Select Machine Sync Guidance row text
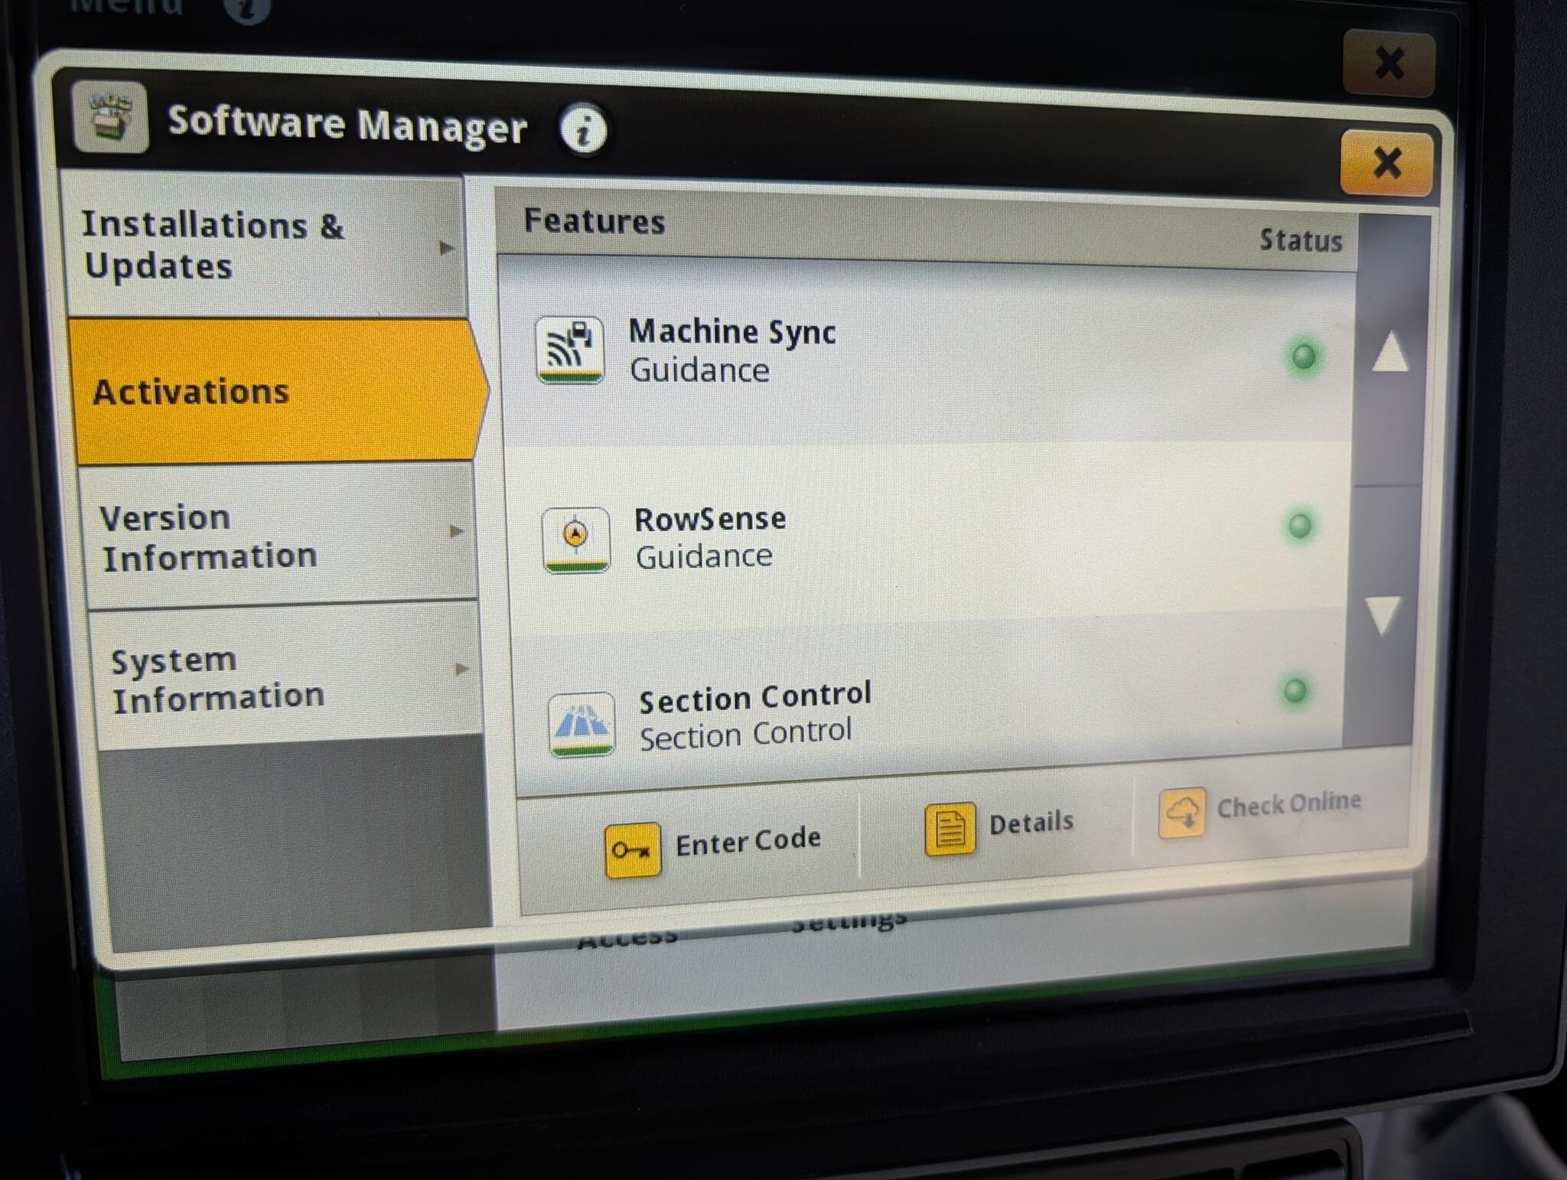 (x=732, y=350)
